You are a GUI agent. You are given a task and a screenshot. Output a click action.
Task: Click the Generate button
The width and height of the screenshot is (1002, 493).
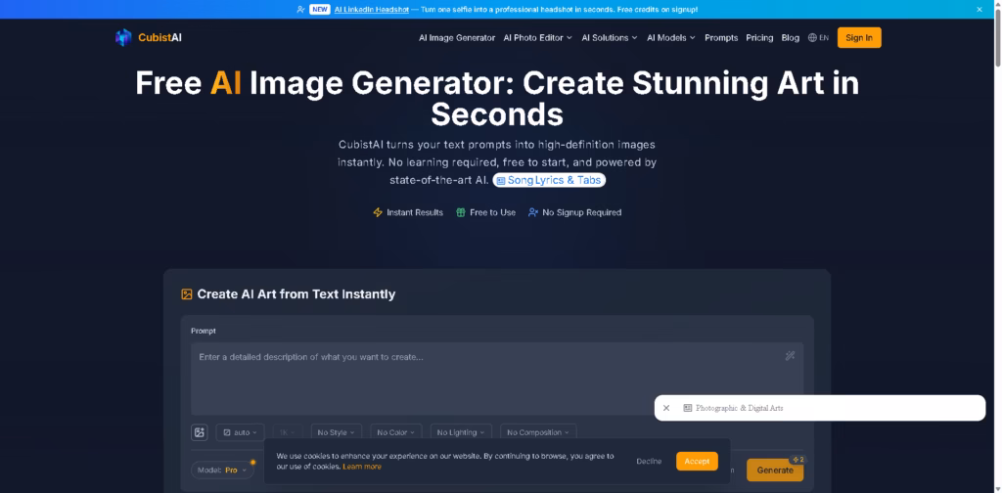[x=775, y=470]
